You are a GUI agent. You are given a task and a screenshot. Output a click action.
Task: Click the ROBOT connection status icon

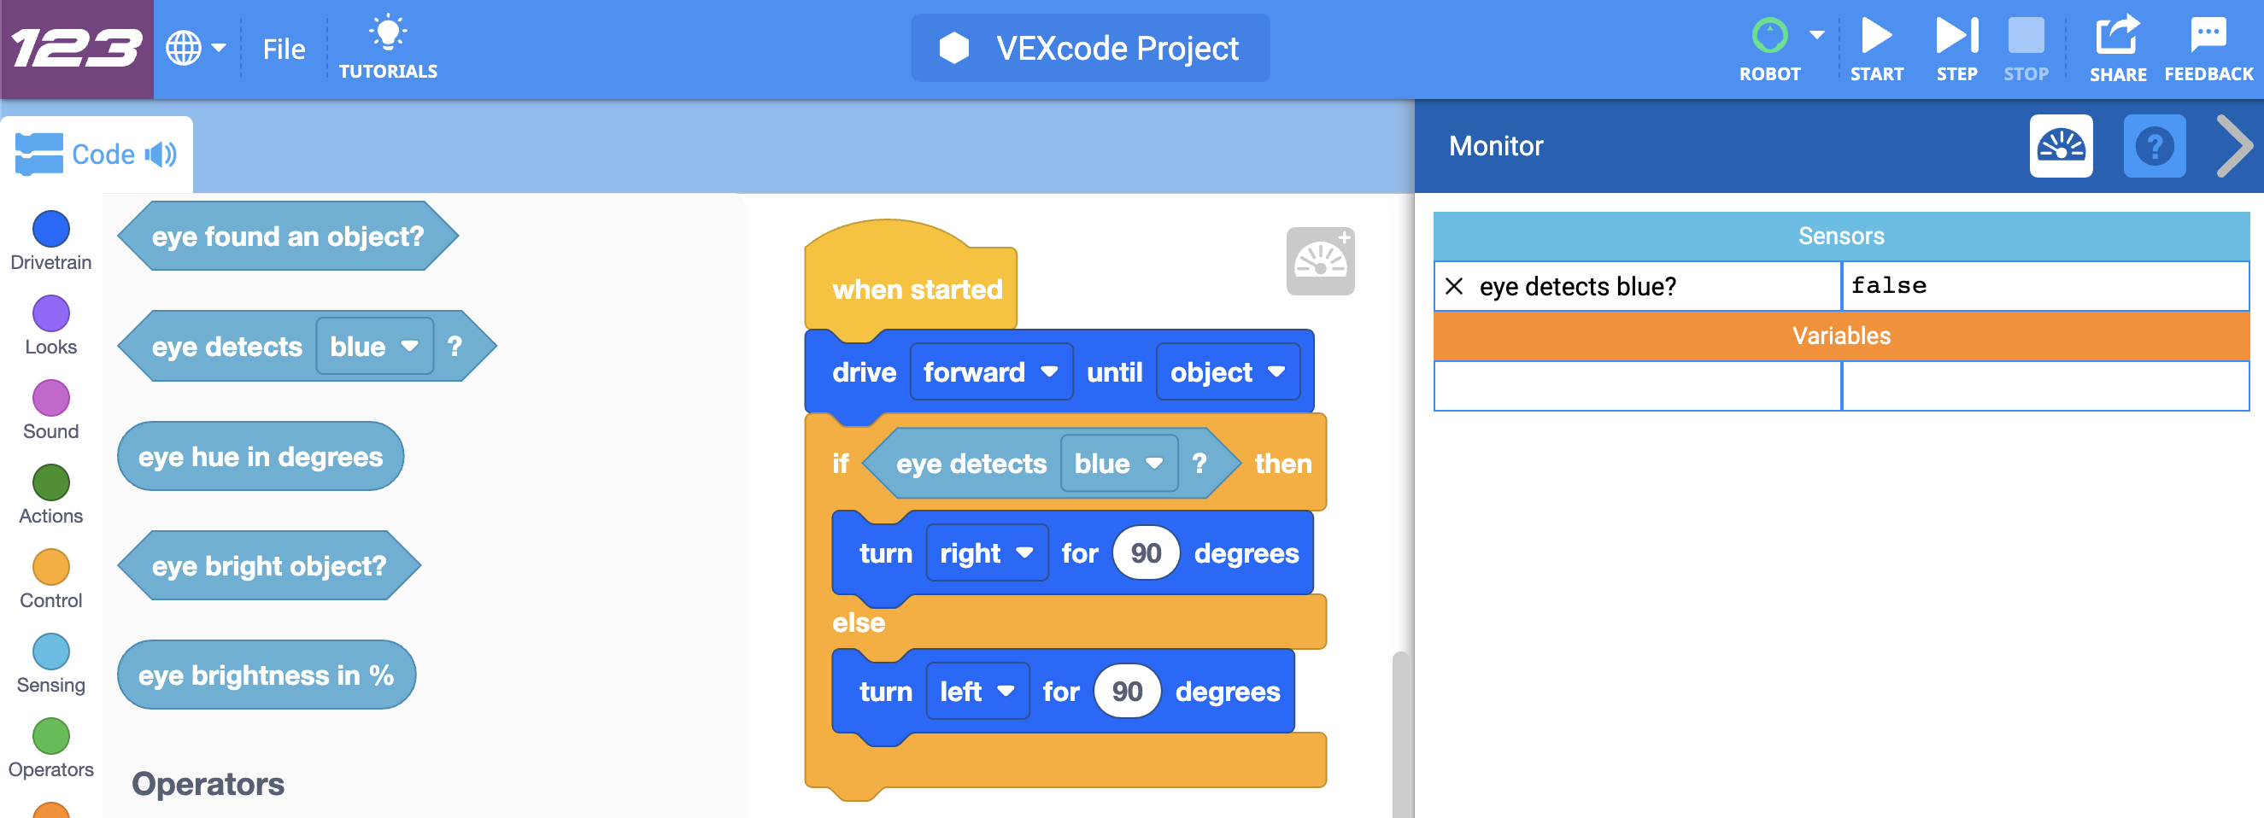pyautogui.click(x=1768, y=37)
